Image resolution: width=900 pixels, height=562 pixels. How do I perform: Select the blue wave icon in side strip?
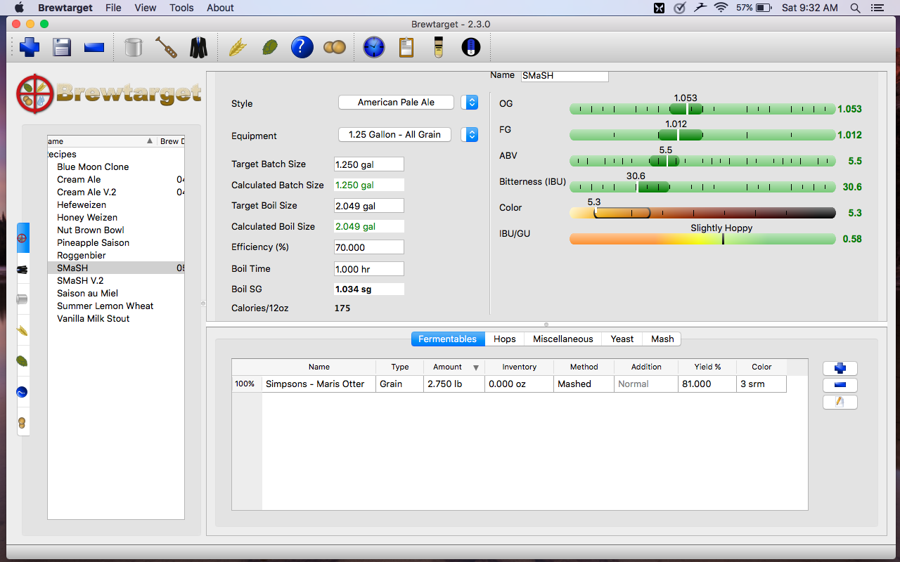[22, 392]
